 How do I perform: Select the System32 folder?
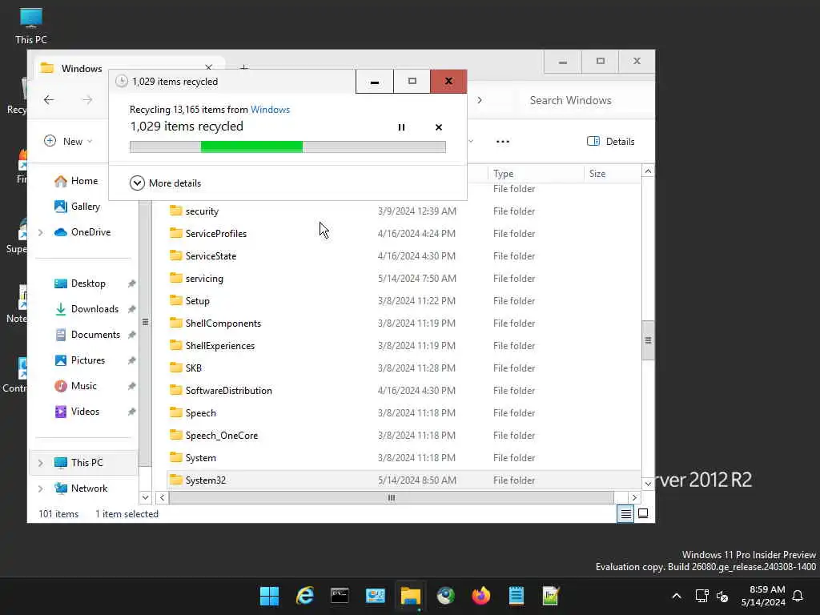click(404, 480)
